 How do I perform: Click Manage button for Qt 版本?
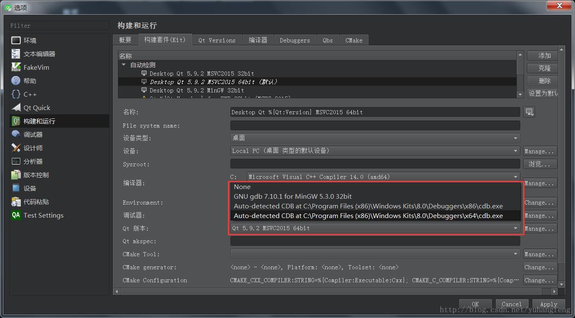[x=540, y=229]
